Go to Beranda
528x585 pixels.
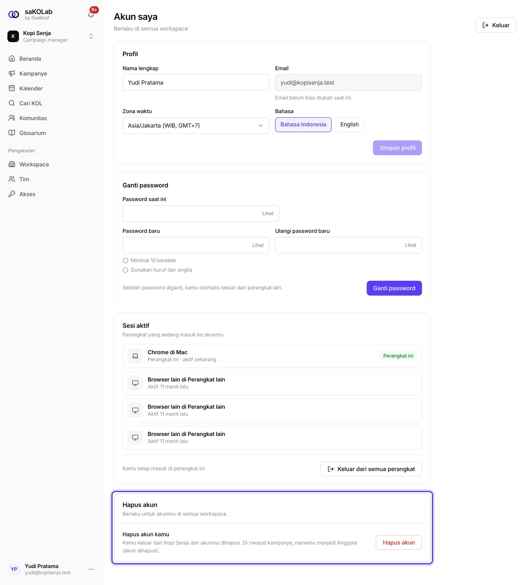[51, 59]
